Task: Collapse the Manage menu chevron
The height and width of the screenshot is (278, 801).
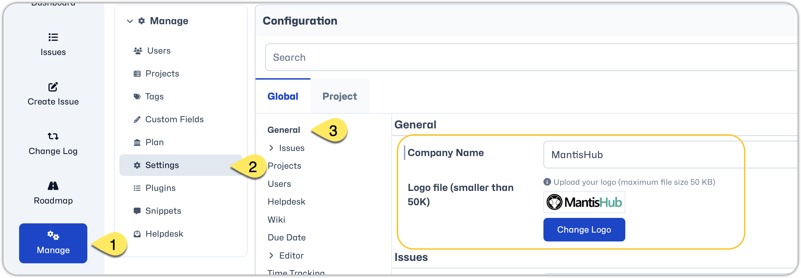Action: 130,21
